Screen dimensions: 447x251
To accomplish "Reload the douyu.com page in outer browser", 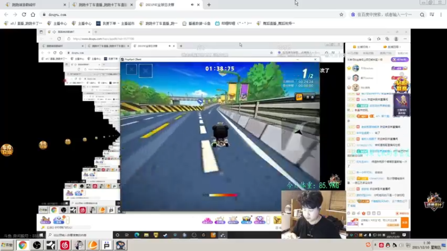I will (x=24, y=15).
